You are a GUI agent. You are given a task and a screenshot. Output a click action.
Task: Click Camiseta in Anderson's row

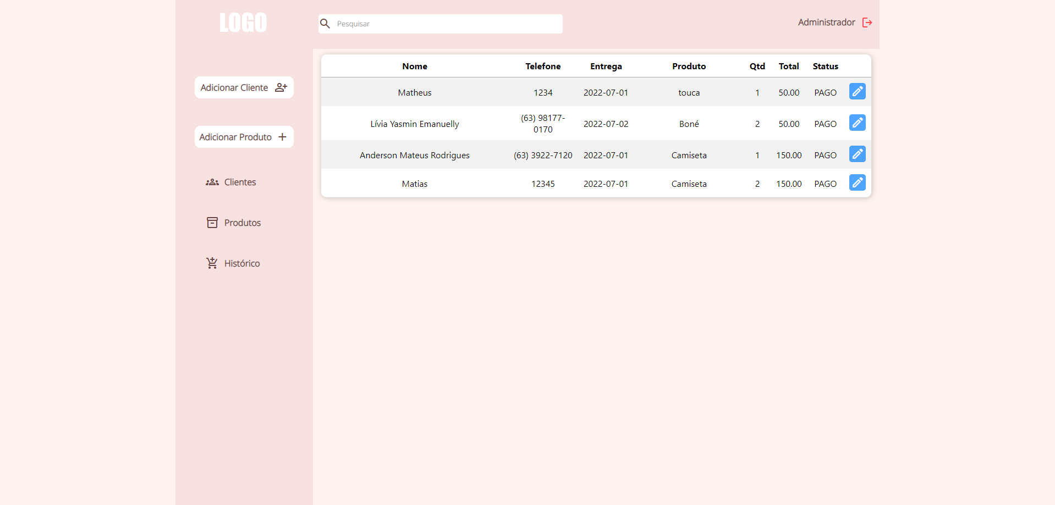point(689,155)
